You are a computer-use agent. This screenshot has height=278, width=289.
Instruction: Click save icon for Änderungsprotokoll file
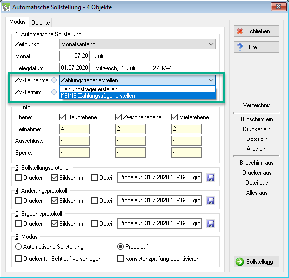(x=210, y=201)
